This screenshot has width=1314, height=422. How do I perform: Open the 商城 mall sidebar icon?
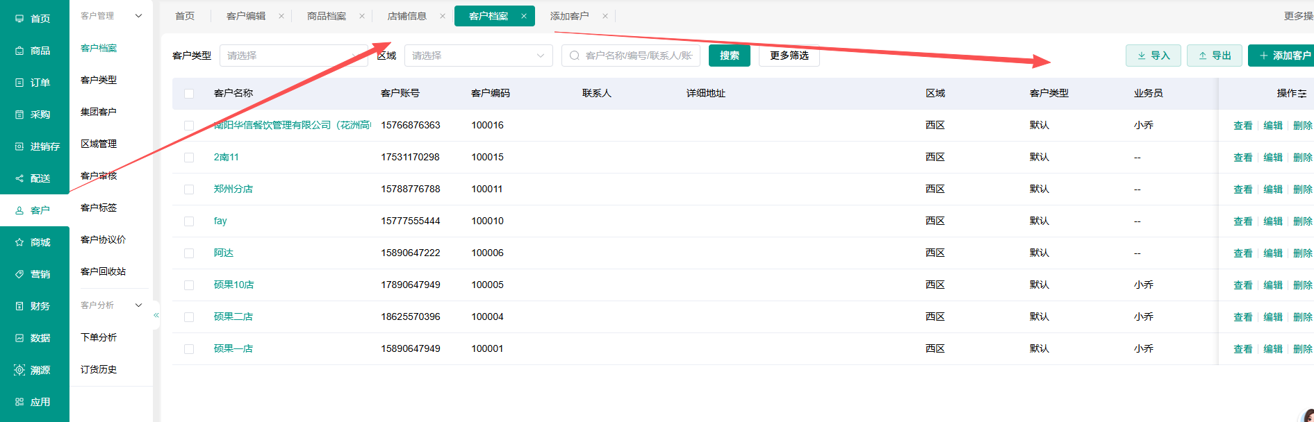click(x=19, y=242)
